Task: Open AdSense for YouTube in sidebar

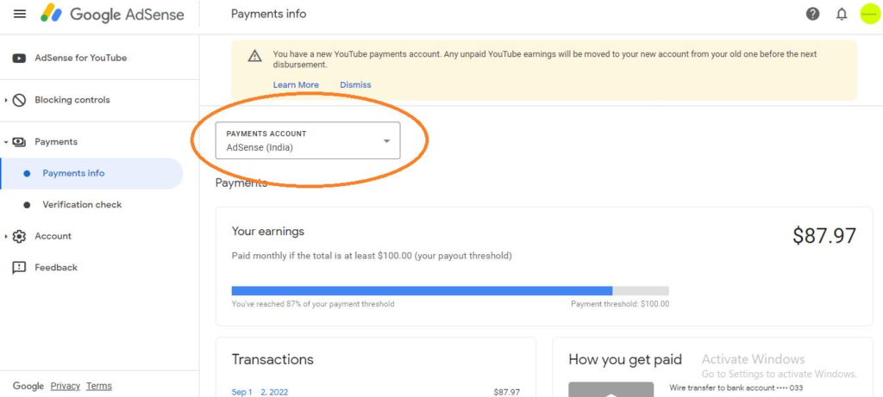Action: 80,58
